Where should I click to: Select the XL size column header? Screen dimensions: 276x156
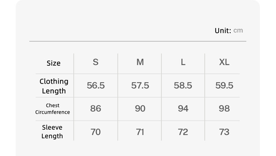coord(224,62)
